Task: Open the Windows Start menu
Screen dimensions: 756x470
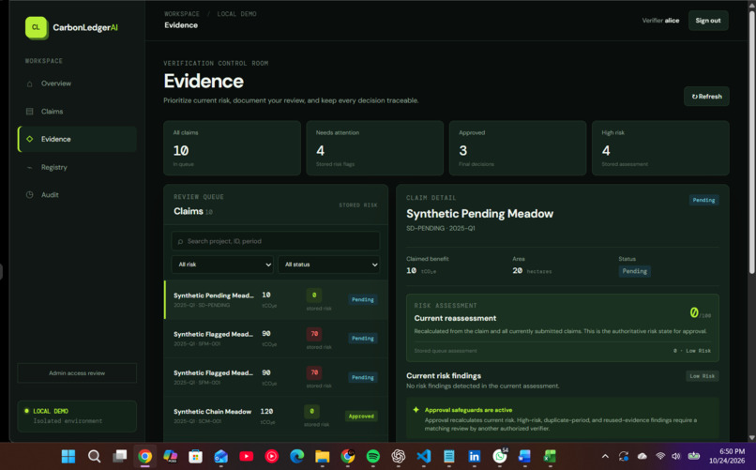Action: (68, 456)
